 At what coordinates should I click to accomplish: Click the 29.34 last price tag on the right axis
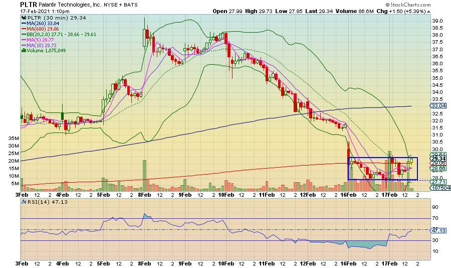(x=438, y=159)
